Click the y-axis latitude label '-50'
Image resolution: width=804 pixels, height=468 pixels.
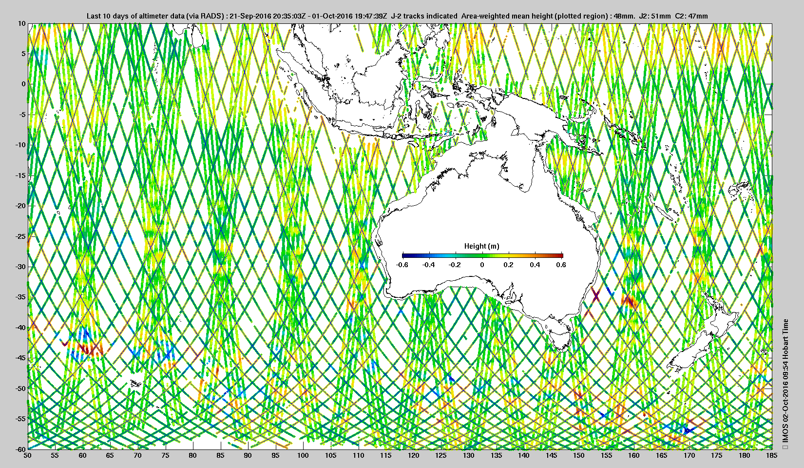click(21, 389)
